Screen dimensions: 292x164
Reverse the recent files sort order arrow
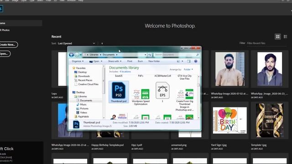pyautogui.click(x=102, y=44)
